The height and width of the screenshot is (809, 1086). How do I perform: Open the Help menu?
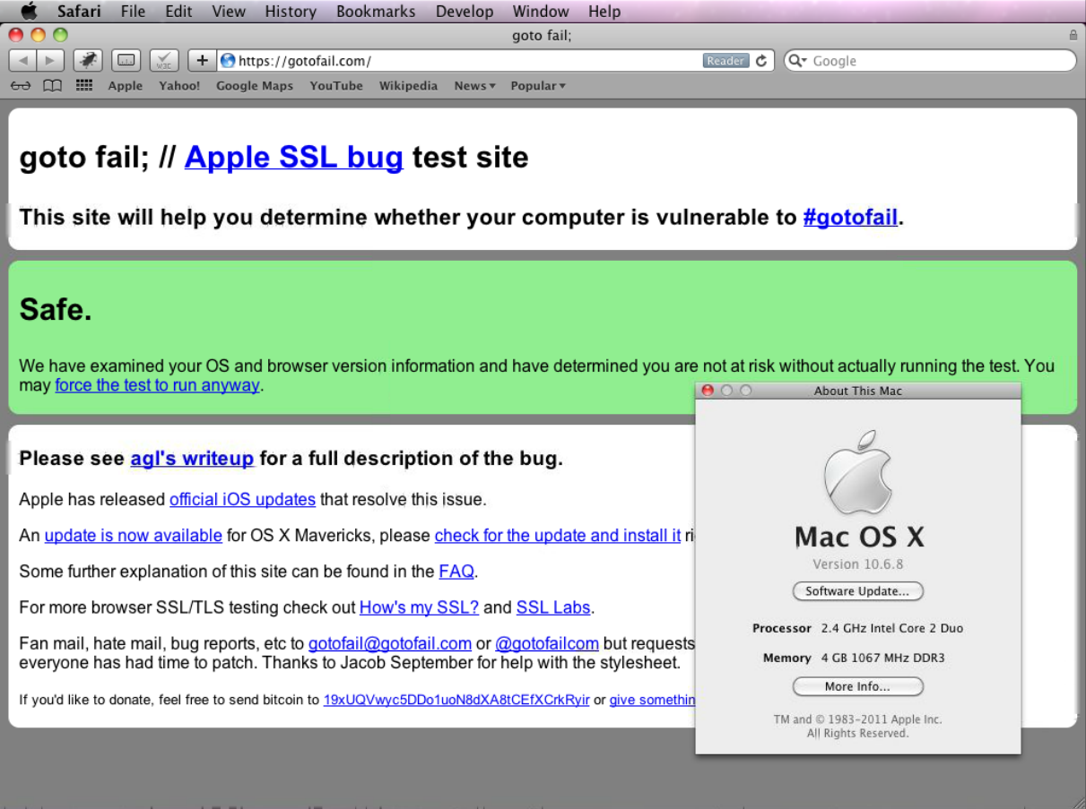(604, 12)
